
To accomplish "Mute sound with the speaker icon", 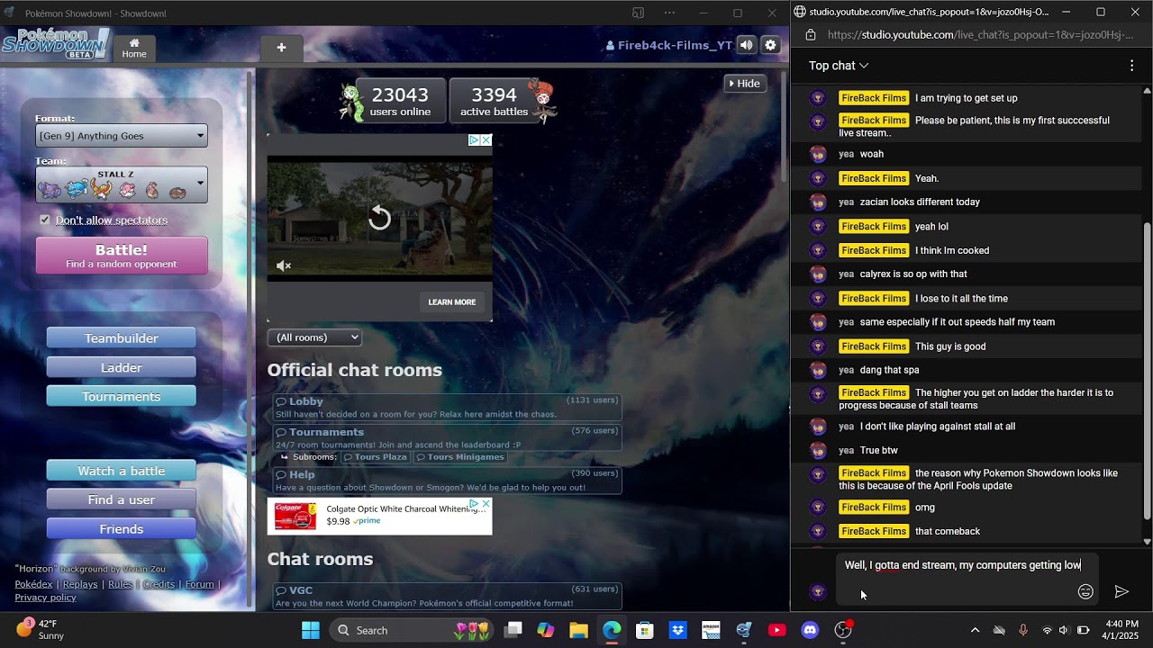I will [746, 45].
